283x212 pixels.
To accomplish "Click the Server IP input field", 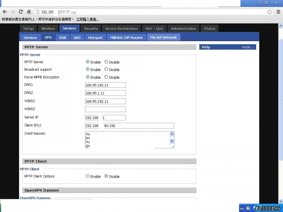I will pyautogui.click(x=105, y=118).
